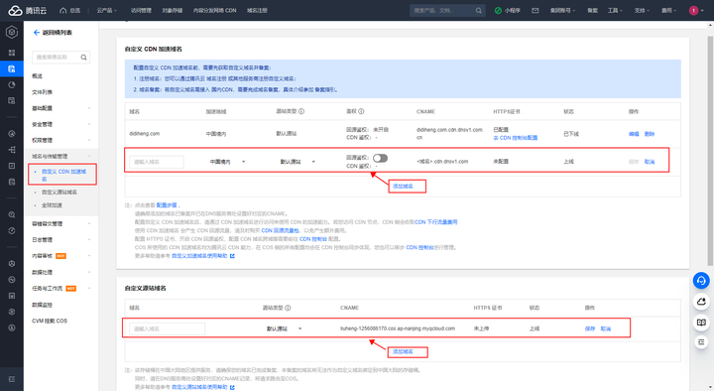Open the book documentation floating button

click(701, 323)
